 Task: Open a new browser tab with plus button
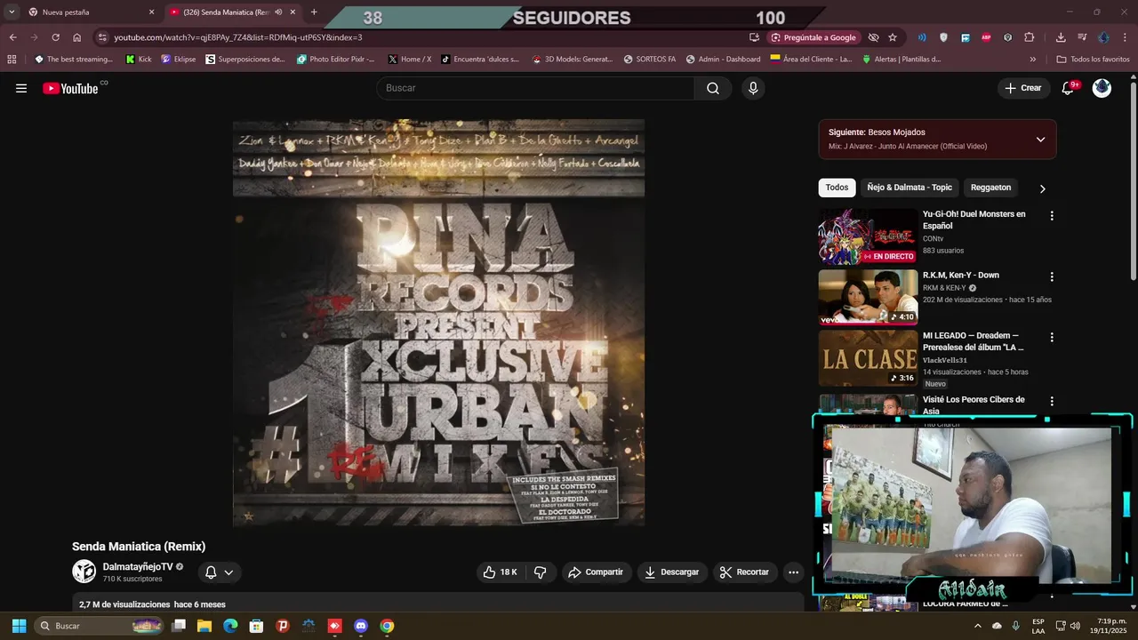pyautogui.click(x=314, y=12)
